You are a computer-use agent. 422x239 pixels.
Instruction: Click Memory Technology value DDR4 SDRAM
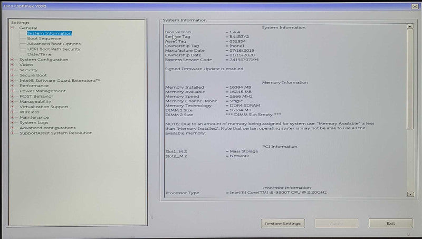pyautogui.click(x=245, y=106)
